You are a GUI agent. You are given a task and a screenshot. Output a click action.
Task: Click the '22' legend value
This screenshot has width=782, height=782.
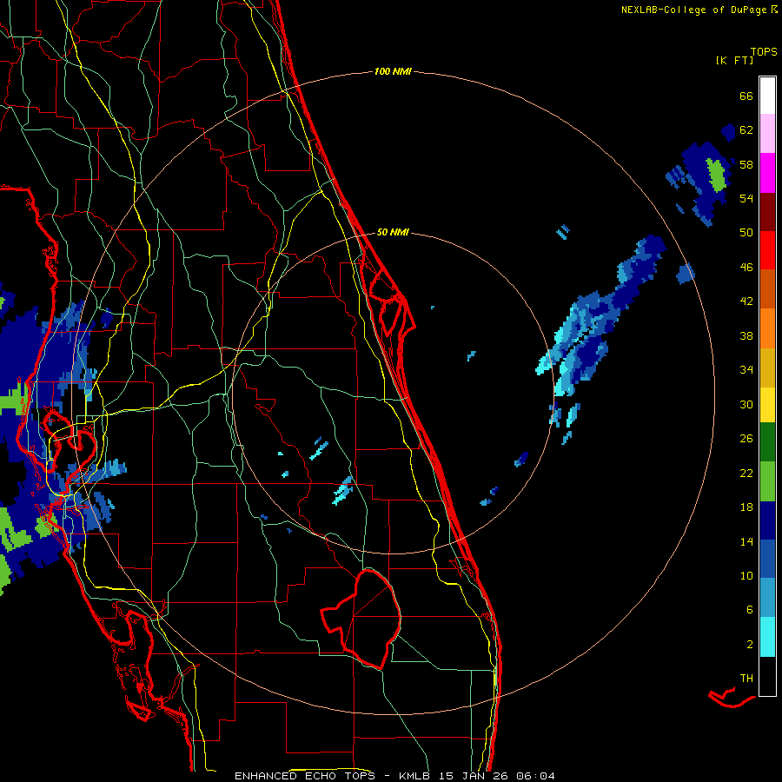(746, 473)
